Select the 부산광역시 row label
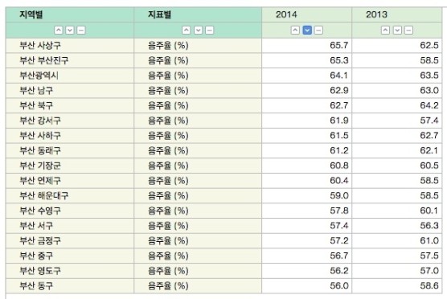Image resolution: width=447 pixels, height=299 pixels. click(39, 76)
